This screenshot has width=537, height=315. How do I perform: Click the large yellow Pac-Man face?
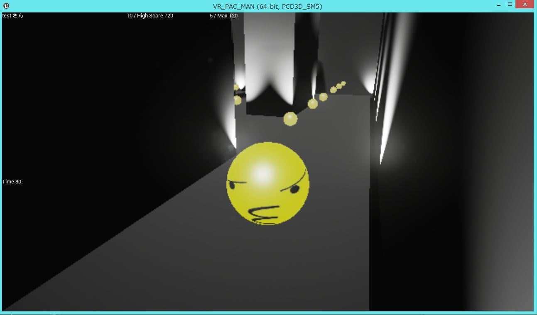[x=268, y=183]
